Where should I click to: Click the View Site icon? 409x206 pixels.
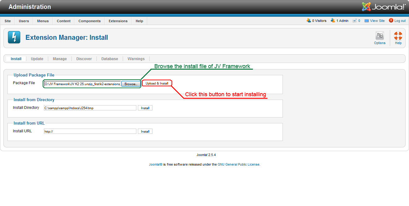pyautogui.click(x=367, y=21)
